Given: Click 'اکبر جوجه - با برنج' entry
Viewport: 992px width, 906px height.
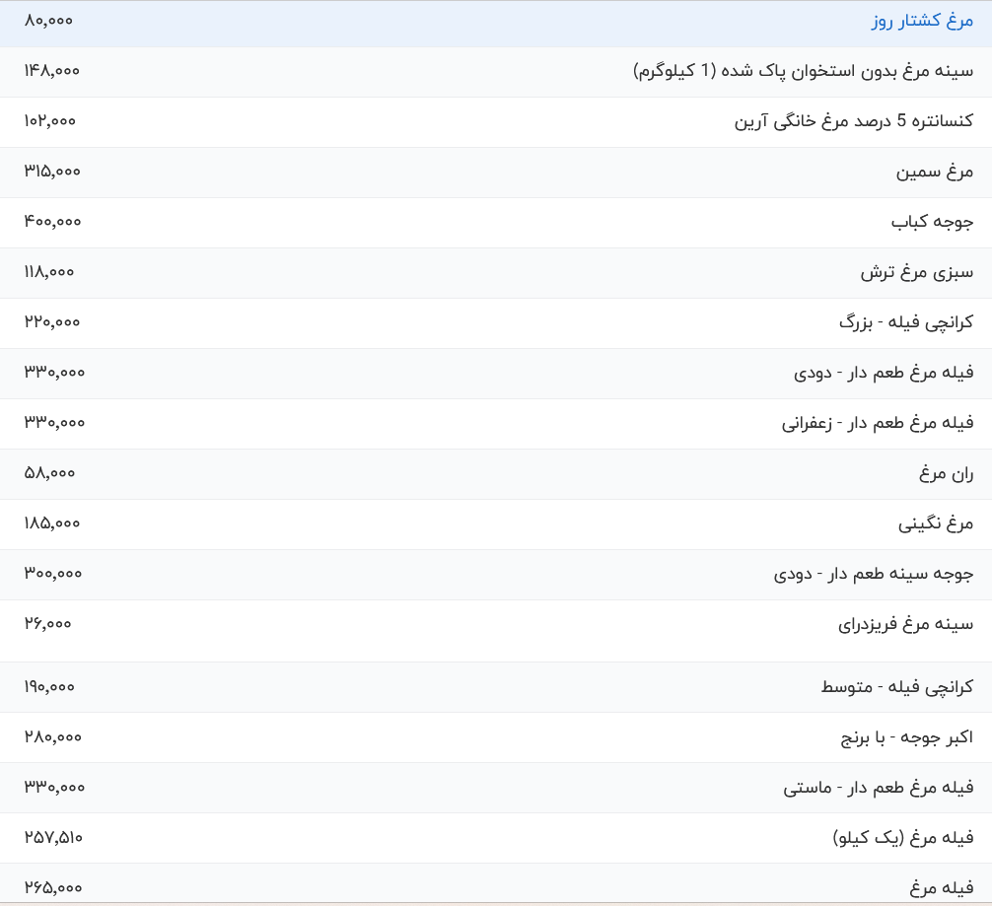Looking at the screenshot, I should click(x=906, y=737).
